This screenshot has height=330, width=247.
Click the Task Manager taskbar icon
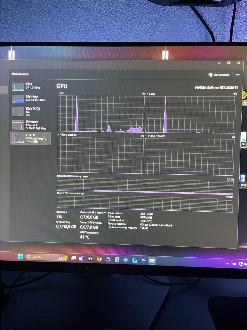(152, 261)
